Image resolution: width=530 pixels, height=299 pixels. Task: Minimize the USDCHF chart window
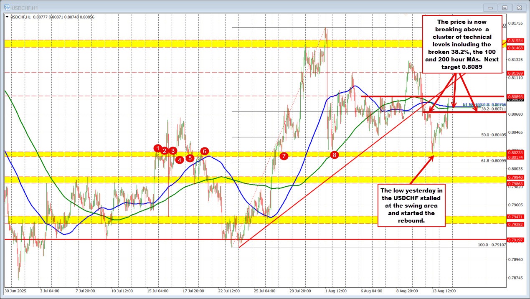click(x=490, y=8)
